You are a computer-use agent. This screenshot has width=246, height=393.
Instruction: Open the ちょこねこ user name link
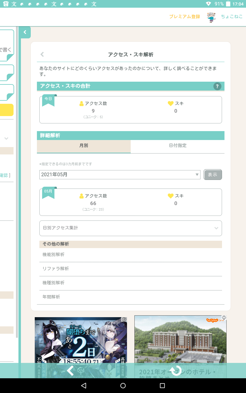click(x=232, y=17)
